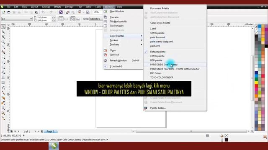This screenshot has height=150, width=268.
Task: Switch to the Page 1 tab
Action: click(x=51, y=132)
